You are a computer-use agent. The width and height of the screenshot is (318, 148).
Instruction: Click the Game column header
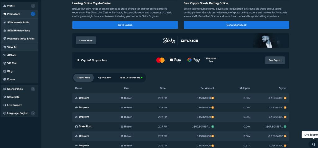(79, 88)
